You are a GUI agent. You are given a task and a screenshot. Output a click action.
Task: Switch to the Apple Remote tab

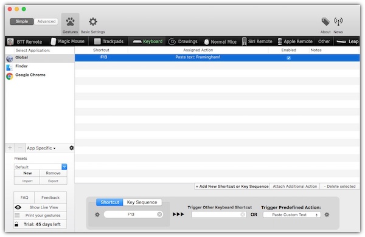(295, 41)
